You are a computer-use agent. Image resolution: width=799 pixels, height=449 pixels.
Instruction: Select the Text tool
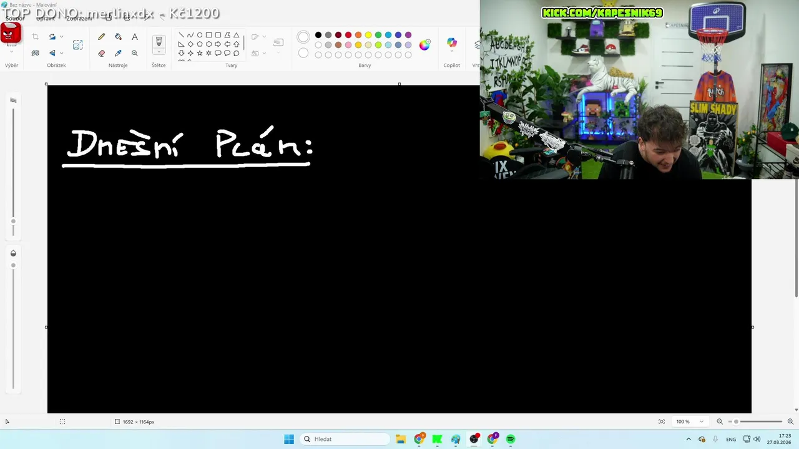coord(134,37)
